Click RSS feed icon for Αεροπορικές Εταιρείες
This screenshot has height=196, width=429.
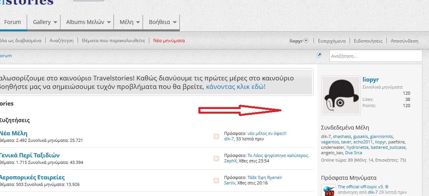click(216, 181)
